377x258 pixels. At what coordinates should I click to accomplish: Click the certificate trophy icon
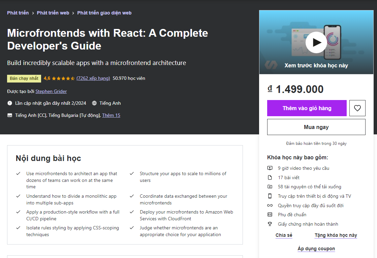[270, 224]
